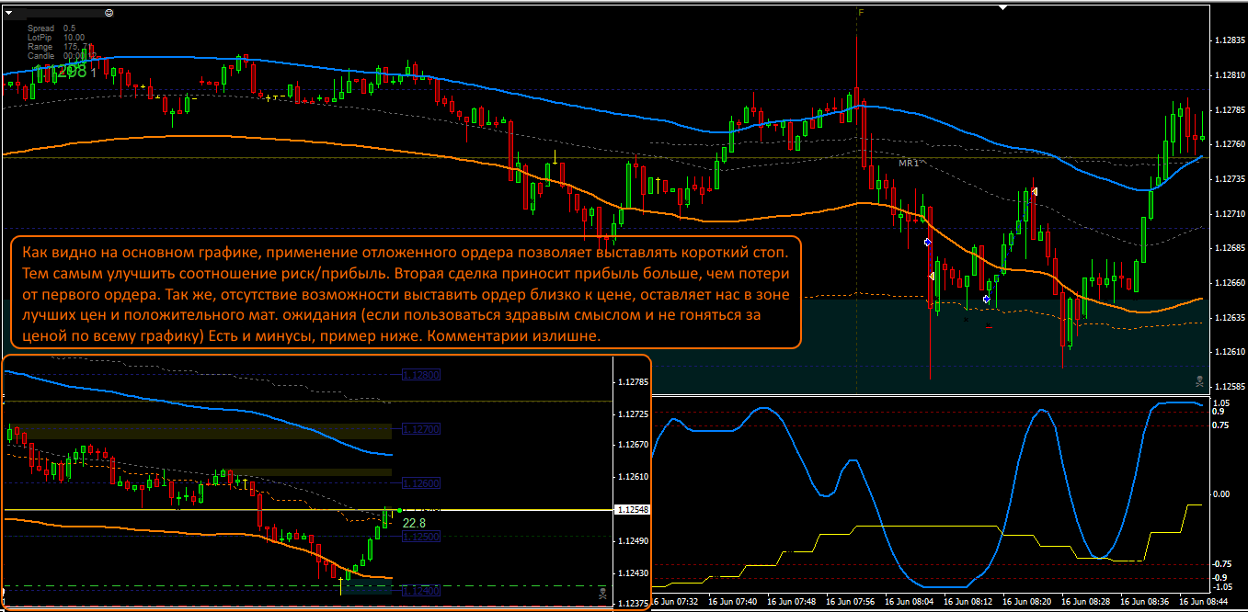Click 1.12635 on the main price axis
Viewport: 1248px width, 612px height.
pos(1230,318)
